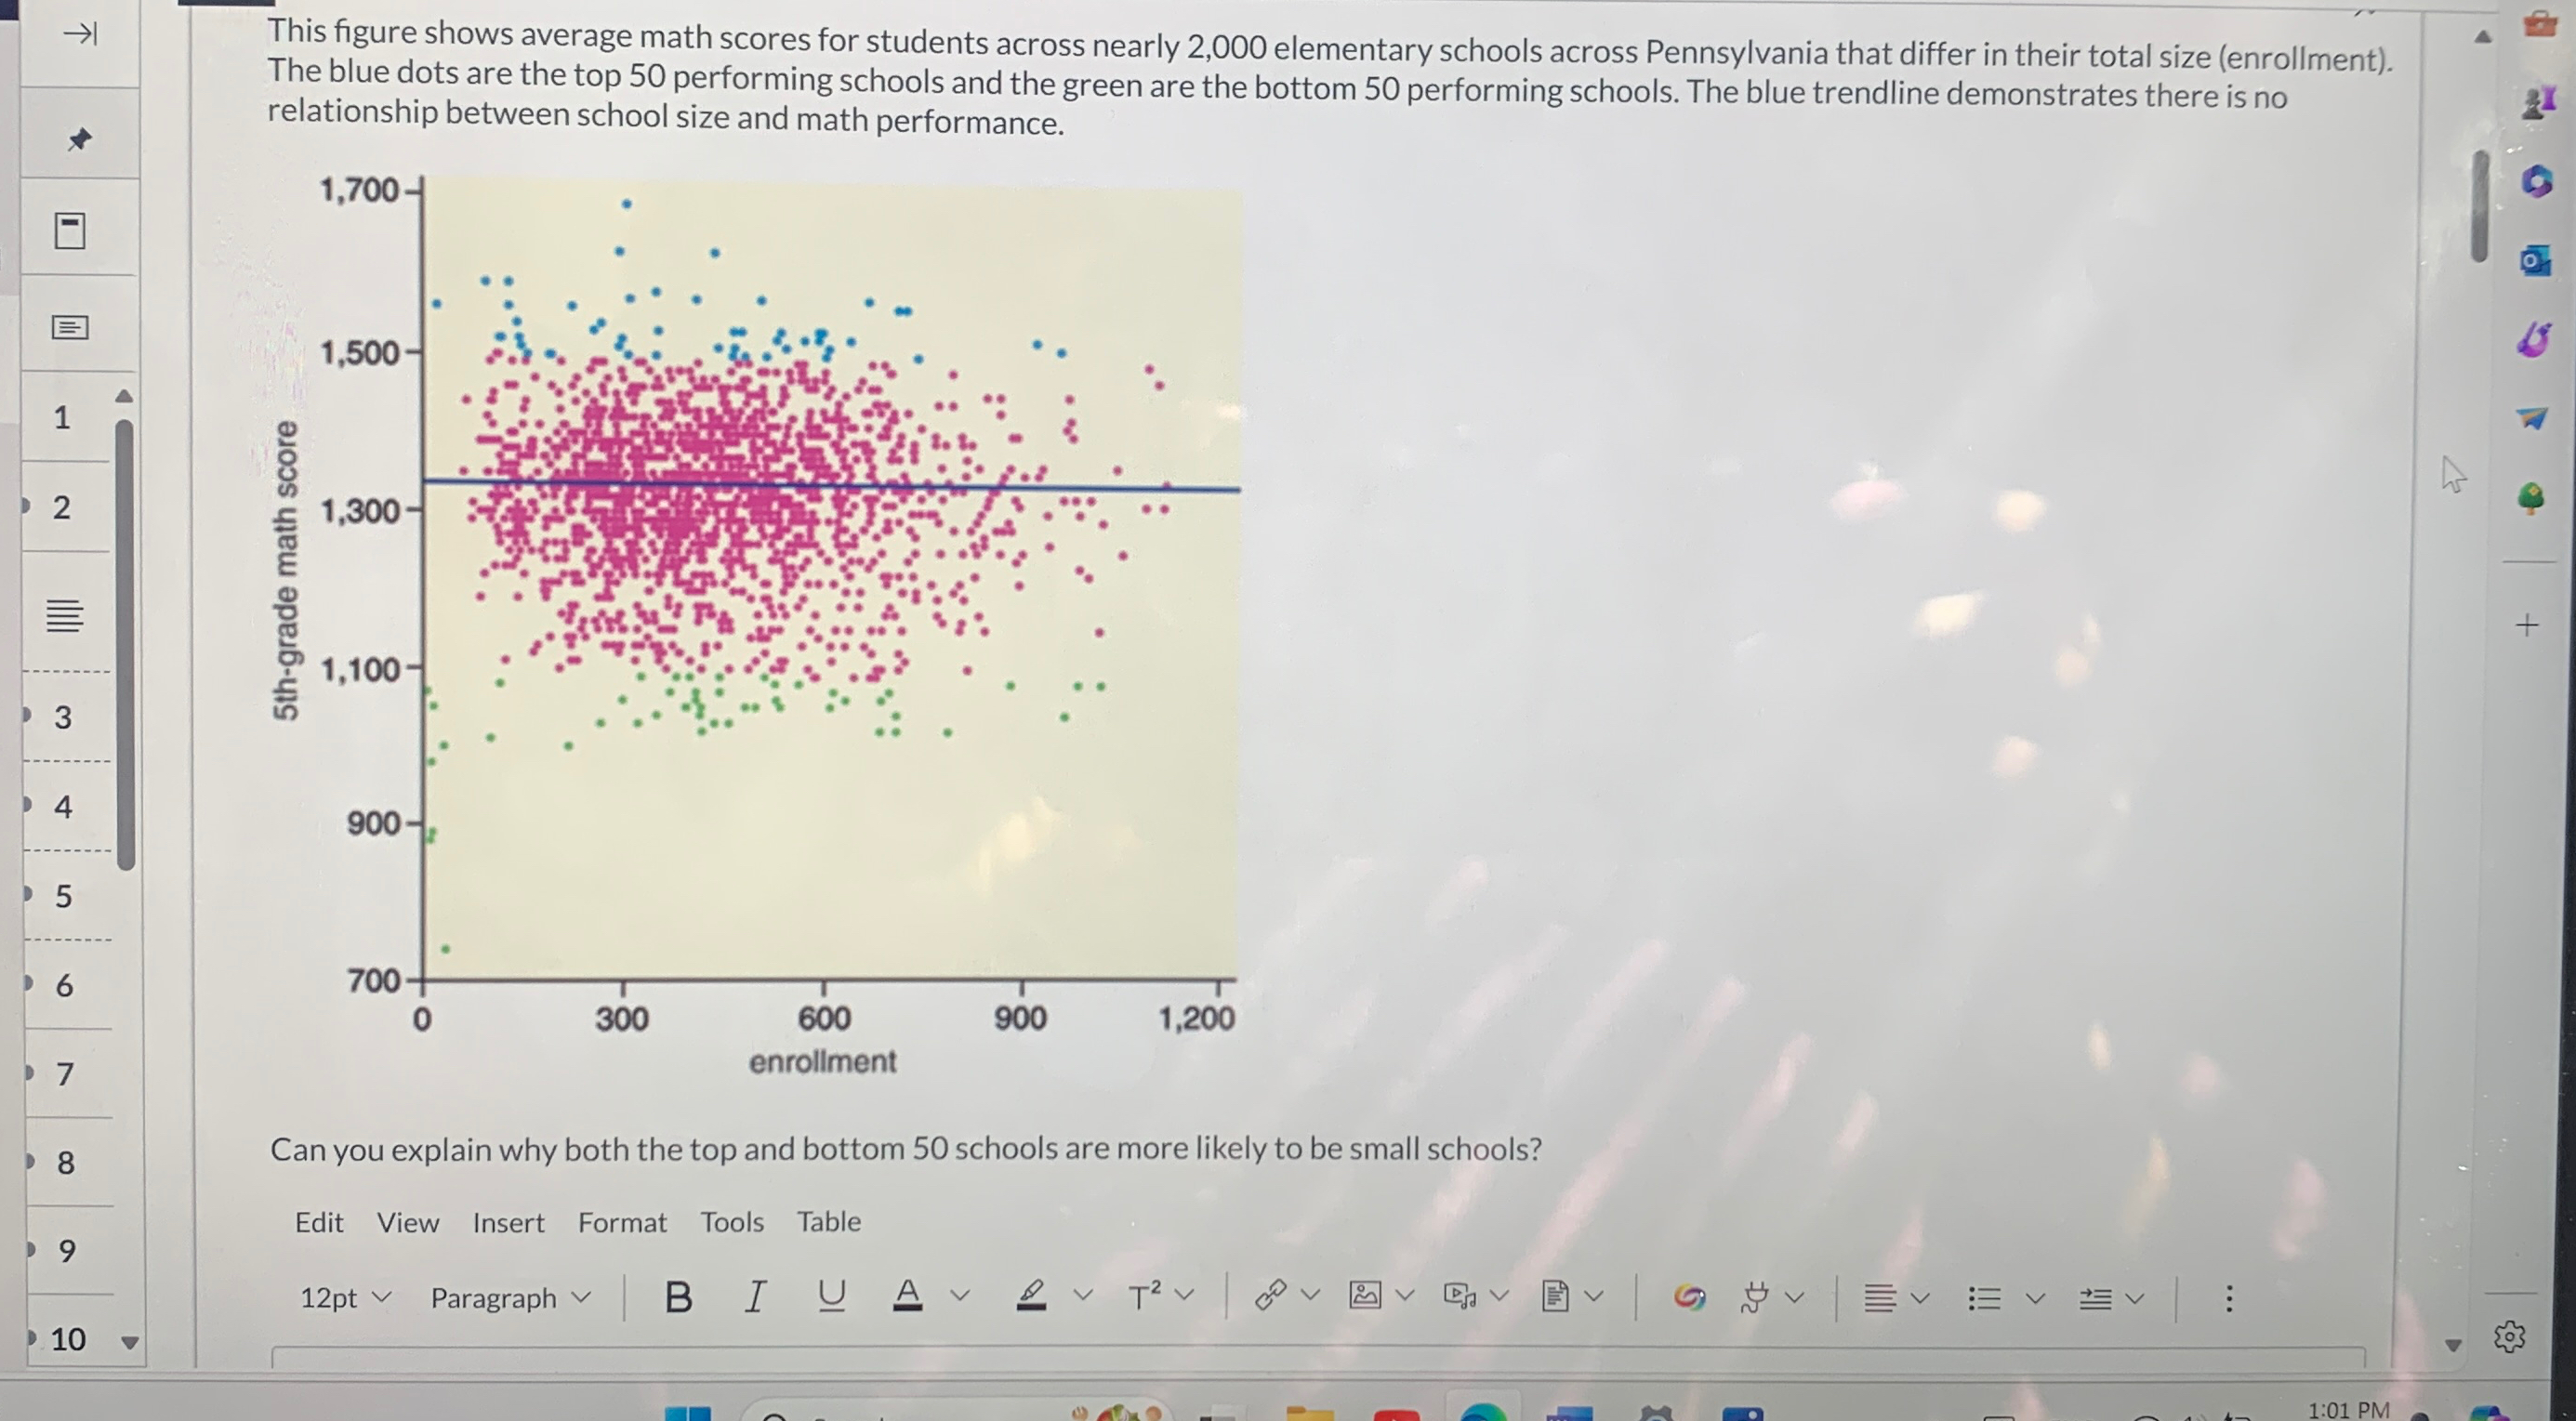Screen dimensions: 2576x1421
Task: Toggle bold formatting in editor toolbar
Action: (678, 1297)
